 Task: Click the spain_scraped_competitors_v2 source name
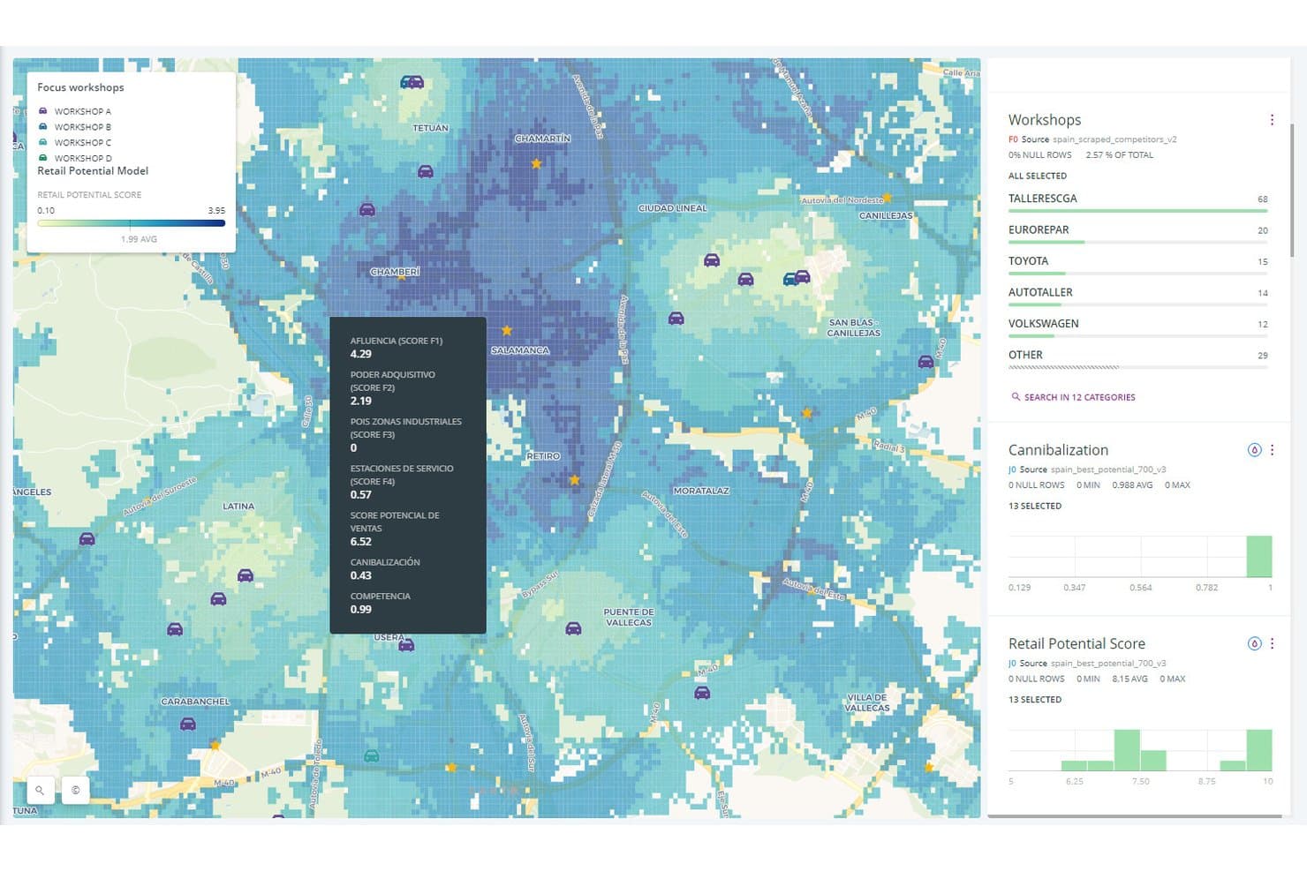click(1114, 139)
